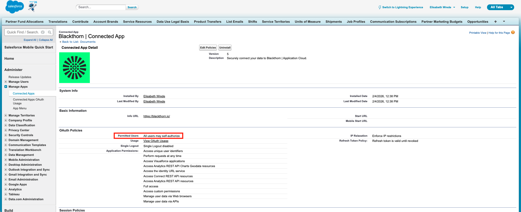Expand the Gmail Integration and Sync node

pos(6,174)
